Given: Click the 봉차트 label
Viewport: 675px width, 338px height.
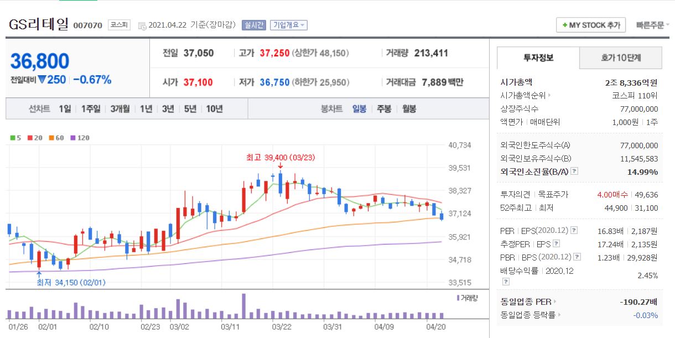Looking at the screenshot, I should point(332,109).
